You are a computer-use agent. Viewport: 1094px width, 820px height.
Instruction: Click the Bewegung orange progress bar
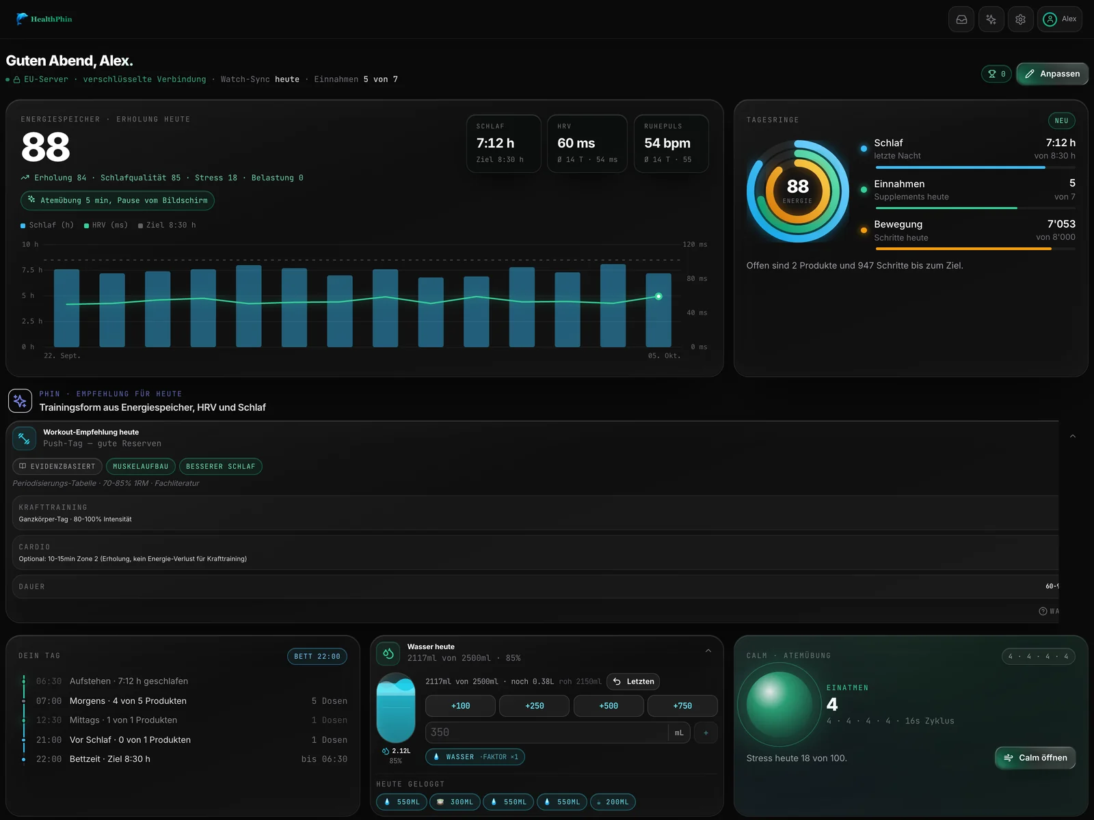pyautogui.click(x=974, y=249)
